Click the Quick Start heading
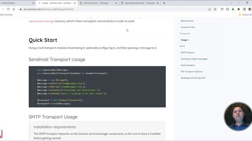 (43, 40)
